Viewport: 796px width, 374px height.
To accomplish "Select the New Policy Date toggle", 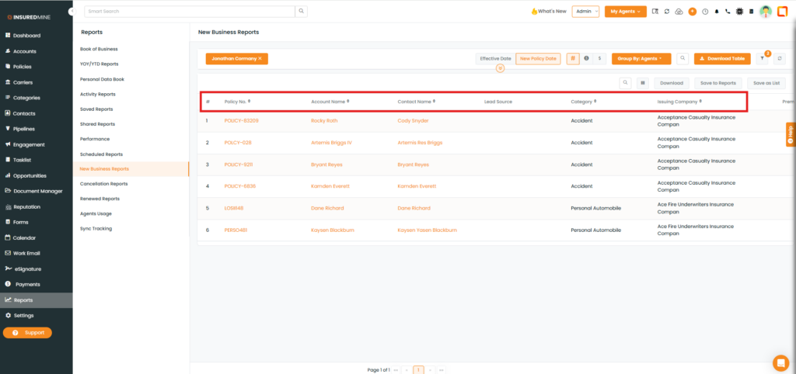I will coord(538,58).
